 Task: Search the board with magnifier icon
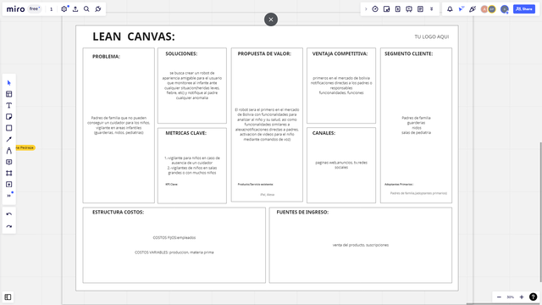coord(86,9)
